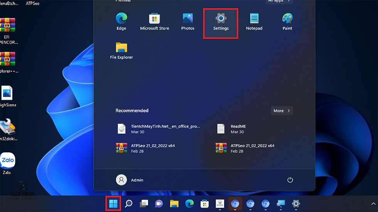Image resolution: width=378 pixels, height=212 pixels.
Task: Open the File Explorer taskbar icon
Action: point(174,204)
